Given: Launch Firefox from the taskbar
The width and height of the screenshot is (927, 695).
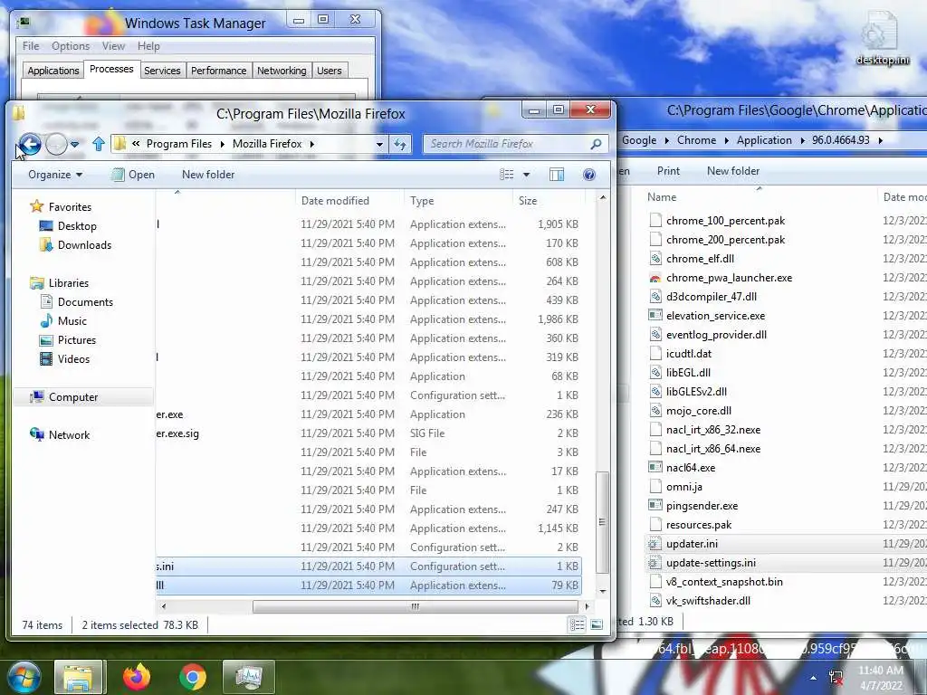Looking at the screenshot, I should point(137,677).
